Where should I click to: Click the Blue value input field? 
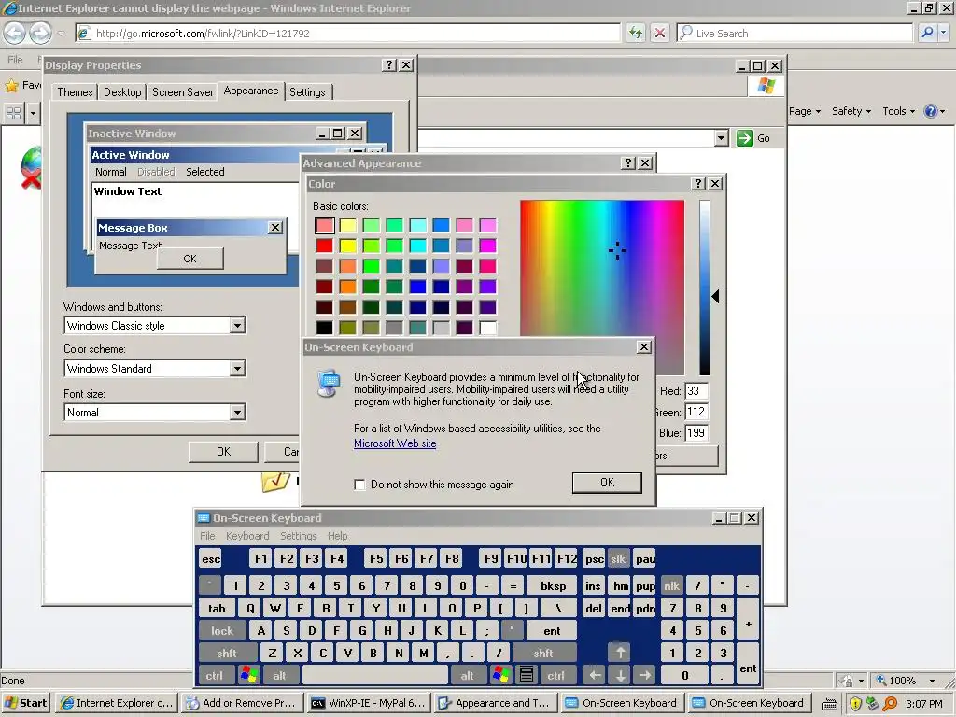tap(696, 433)
